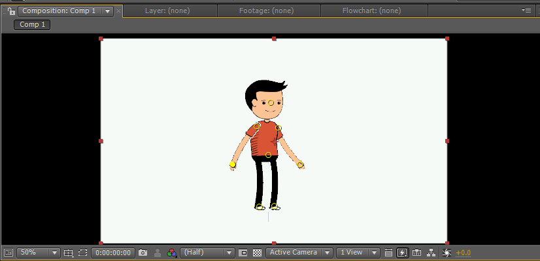Toggle mask and shape path visibility
The height and width of the screenshot is (261, 540).
click(x=82, y=253)
